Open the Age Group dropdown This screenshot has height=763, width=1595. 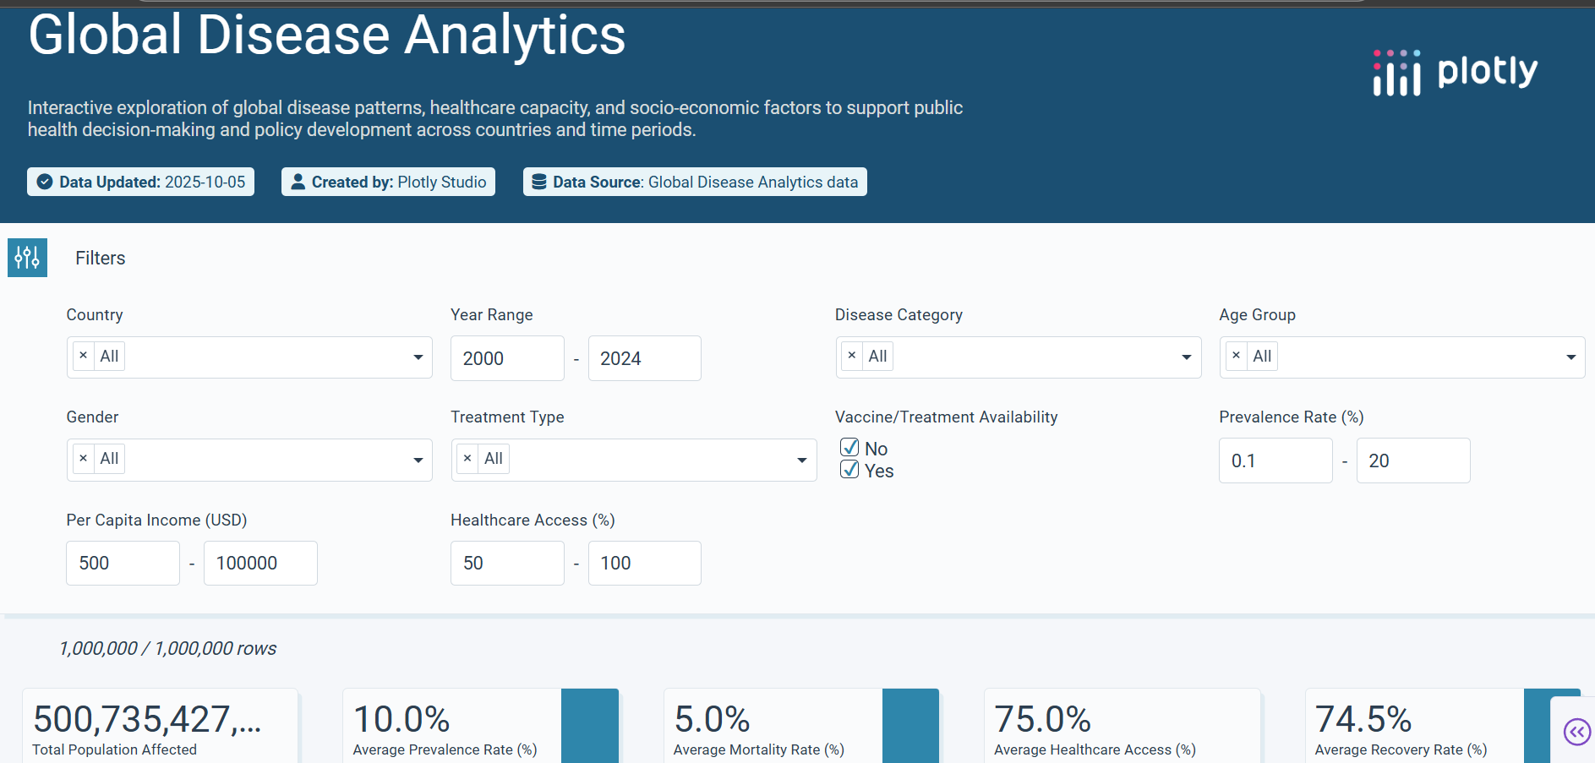[x=1570, y=357]
